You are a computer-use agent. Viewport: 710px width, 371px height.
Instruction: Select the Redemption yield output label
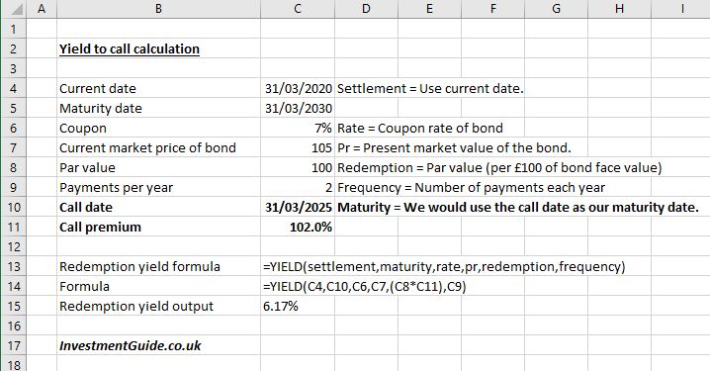click(x=136, y=307)
